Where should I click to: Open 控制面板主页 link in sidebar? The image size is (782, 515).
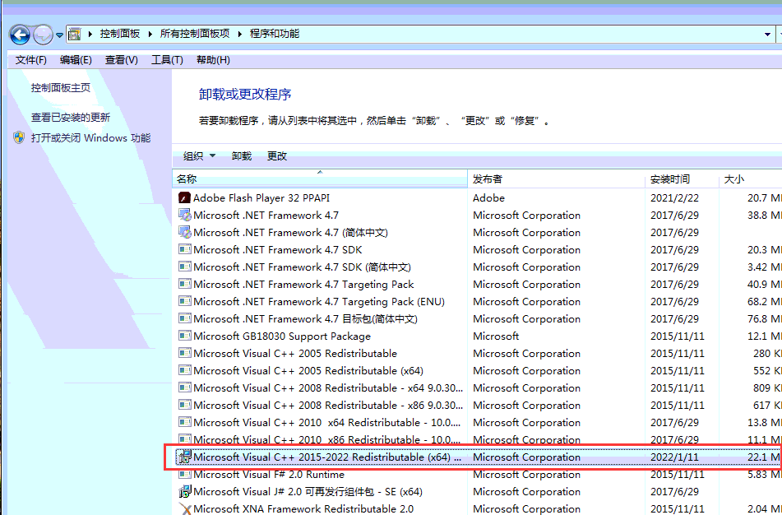tap(61, 88)
